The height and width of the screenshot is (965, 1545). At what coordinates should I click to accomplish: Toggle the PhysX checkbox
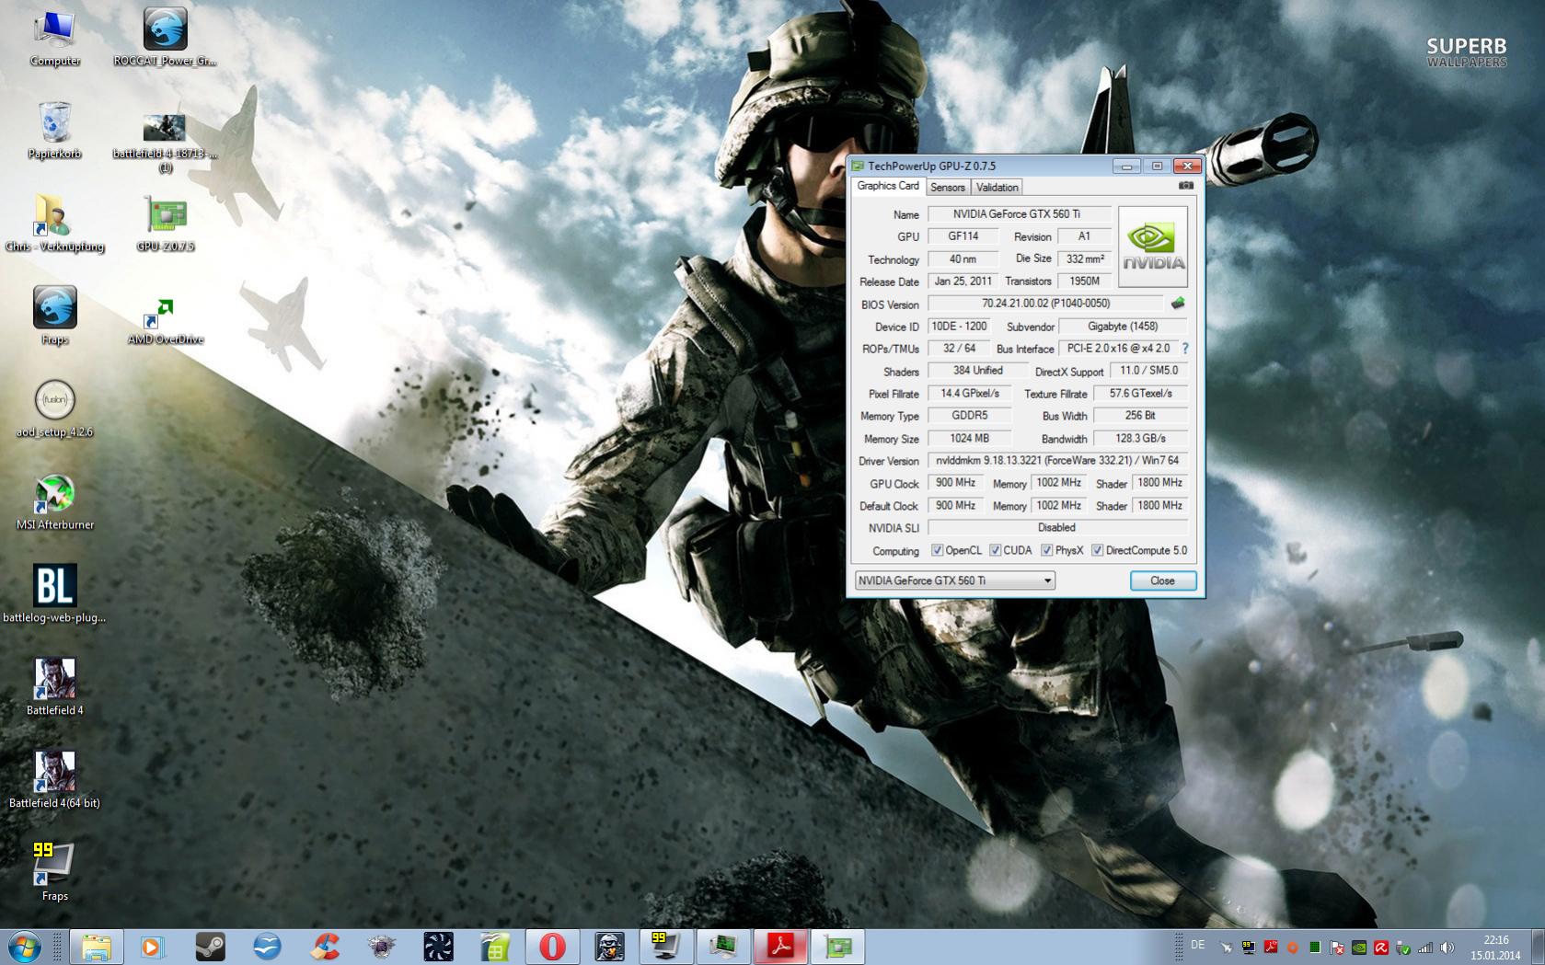coord(1046,550)
